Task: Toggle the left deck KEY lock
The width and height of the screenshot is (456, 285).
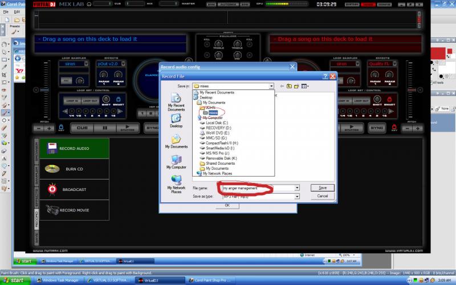Action: click(x=61, y=127)
